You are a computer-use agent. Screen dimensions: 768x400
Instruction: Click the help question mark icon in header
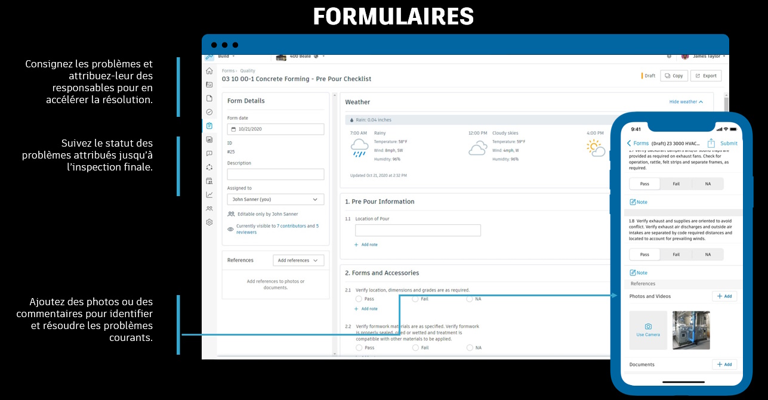point(669,57)
